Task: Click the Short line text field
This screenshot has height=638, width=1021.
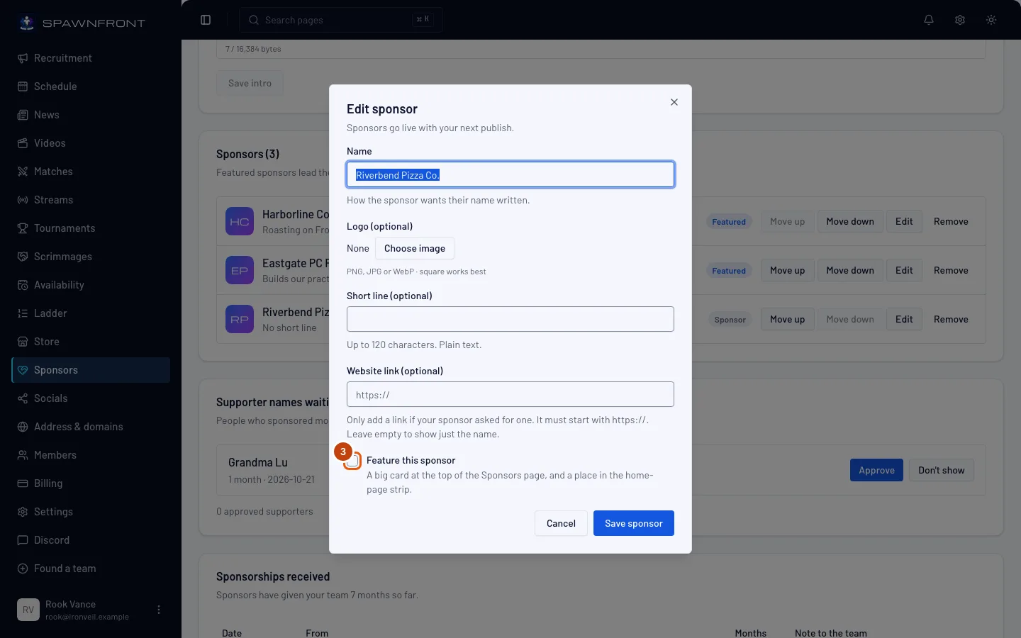Action: click(x=510, y=319)
